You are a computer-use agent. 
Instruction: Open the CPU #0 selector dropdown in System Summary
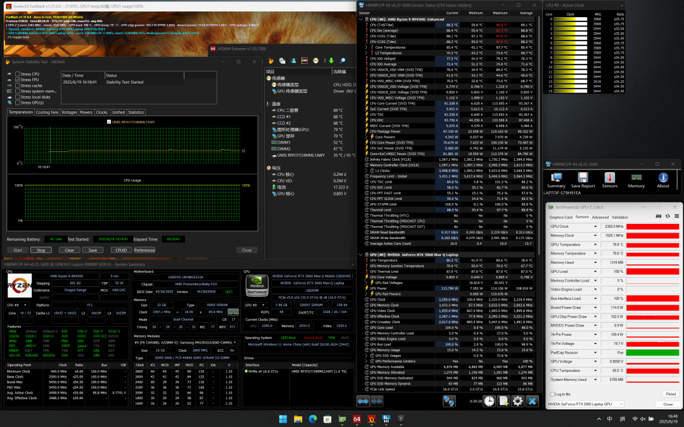[x=18, y=305]
